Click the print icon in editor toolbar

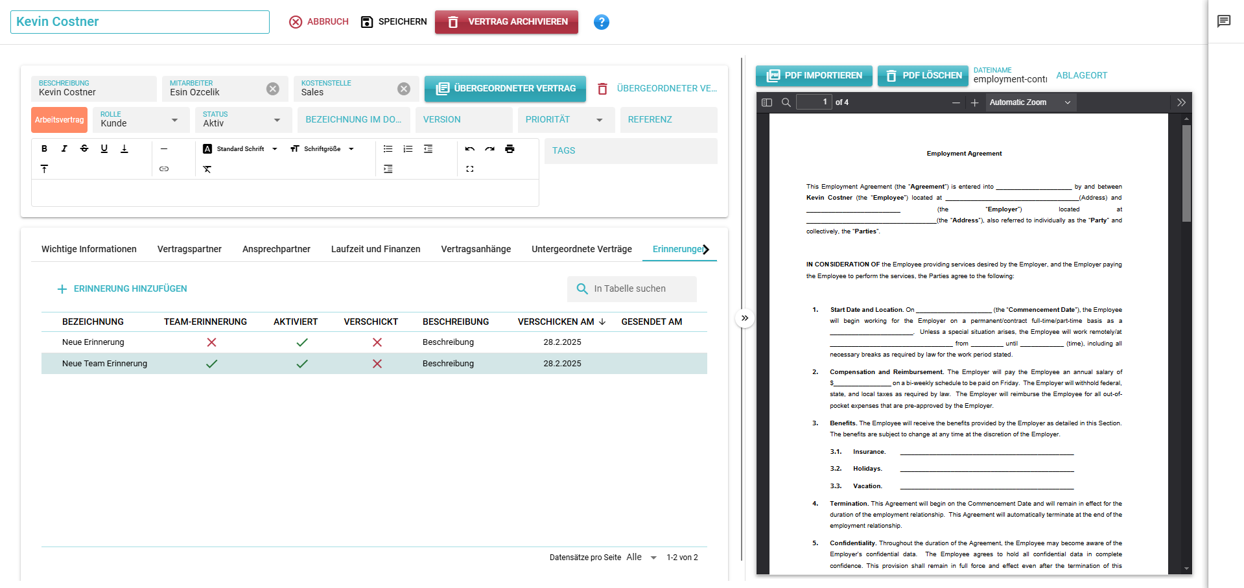pos(510,148)
